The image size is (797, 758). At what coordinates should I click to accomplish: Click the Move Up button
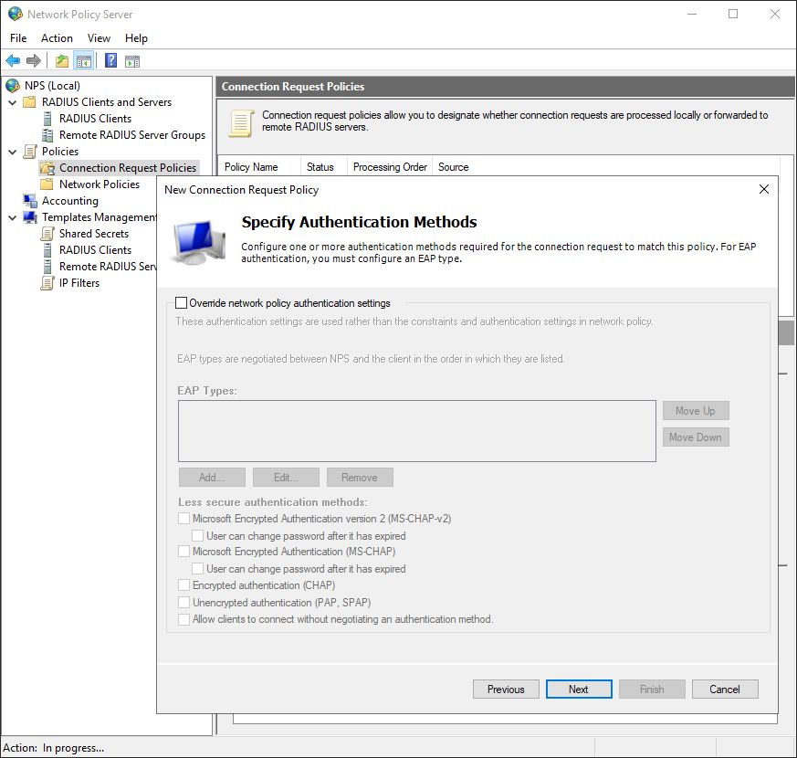pyautogui.click(x=696, y=411)
